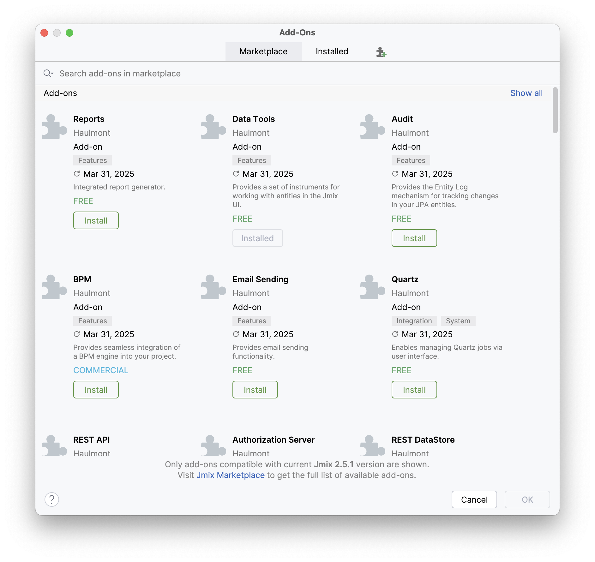
Task: Install the Email Sending add-on
Action: pos(255,390)
